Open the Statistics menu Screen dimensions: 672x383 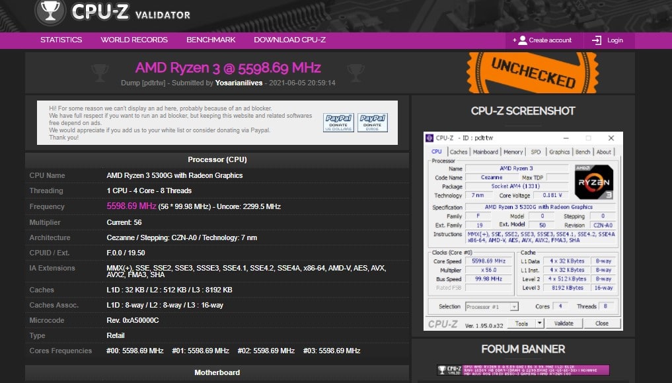pyautogui.click(x=61, y=40)
